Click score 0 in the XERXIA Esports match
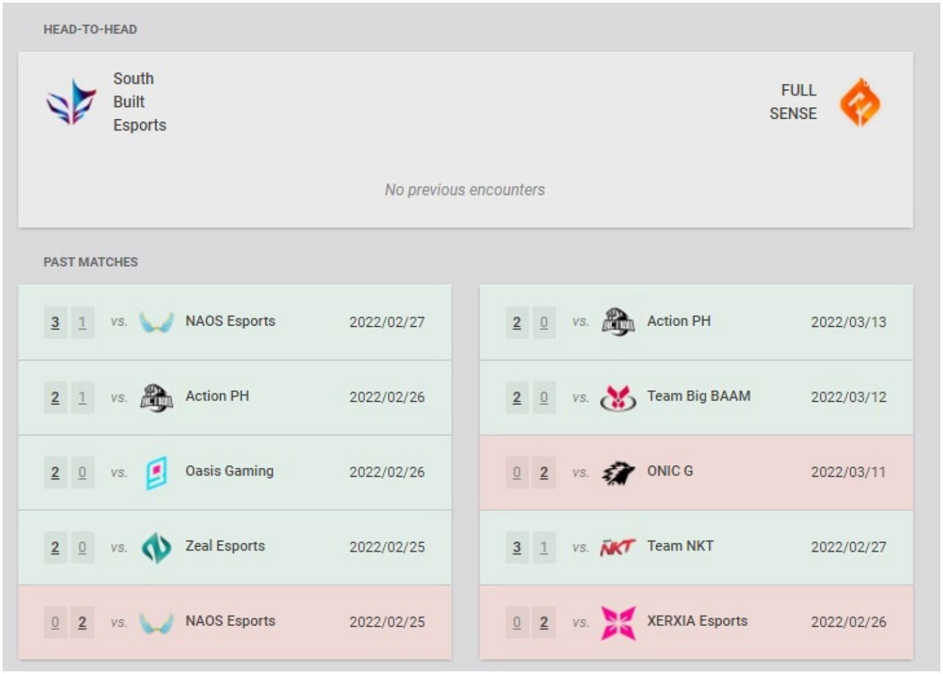 517,622
